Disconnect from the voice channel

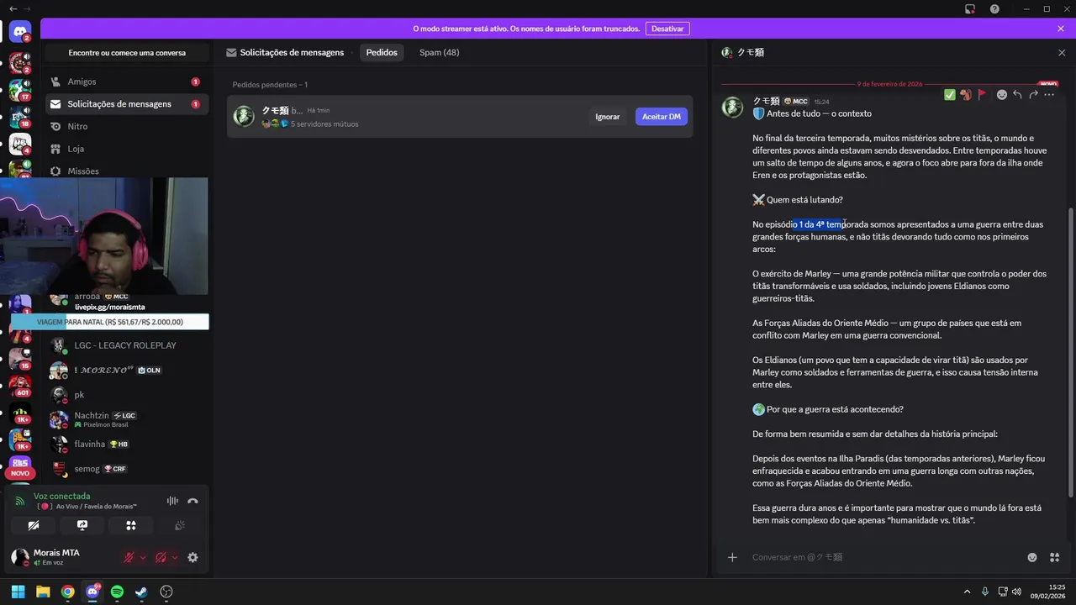[x=193, y=501]
